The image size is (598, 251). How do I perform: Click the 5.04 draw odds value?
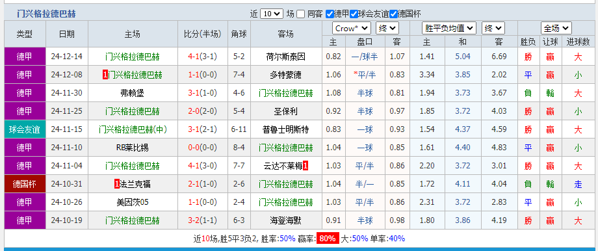[x=463, y=57]
